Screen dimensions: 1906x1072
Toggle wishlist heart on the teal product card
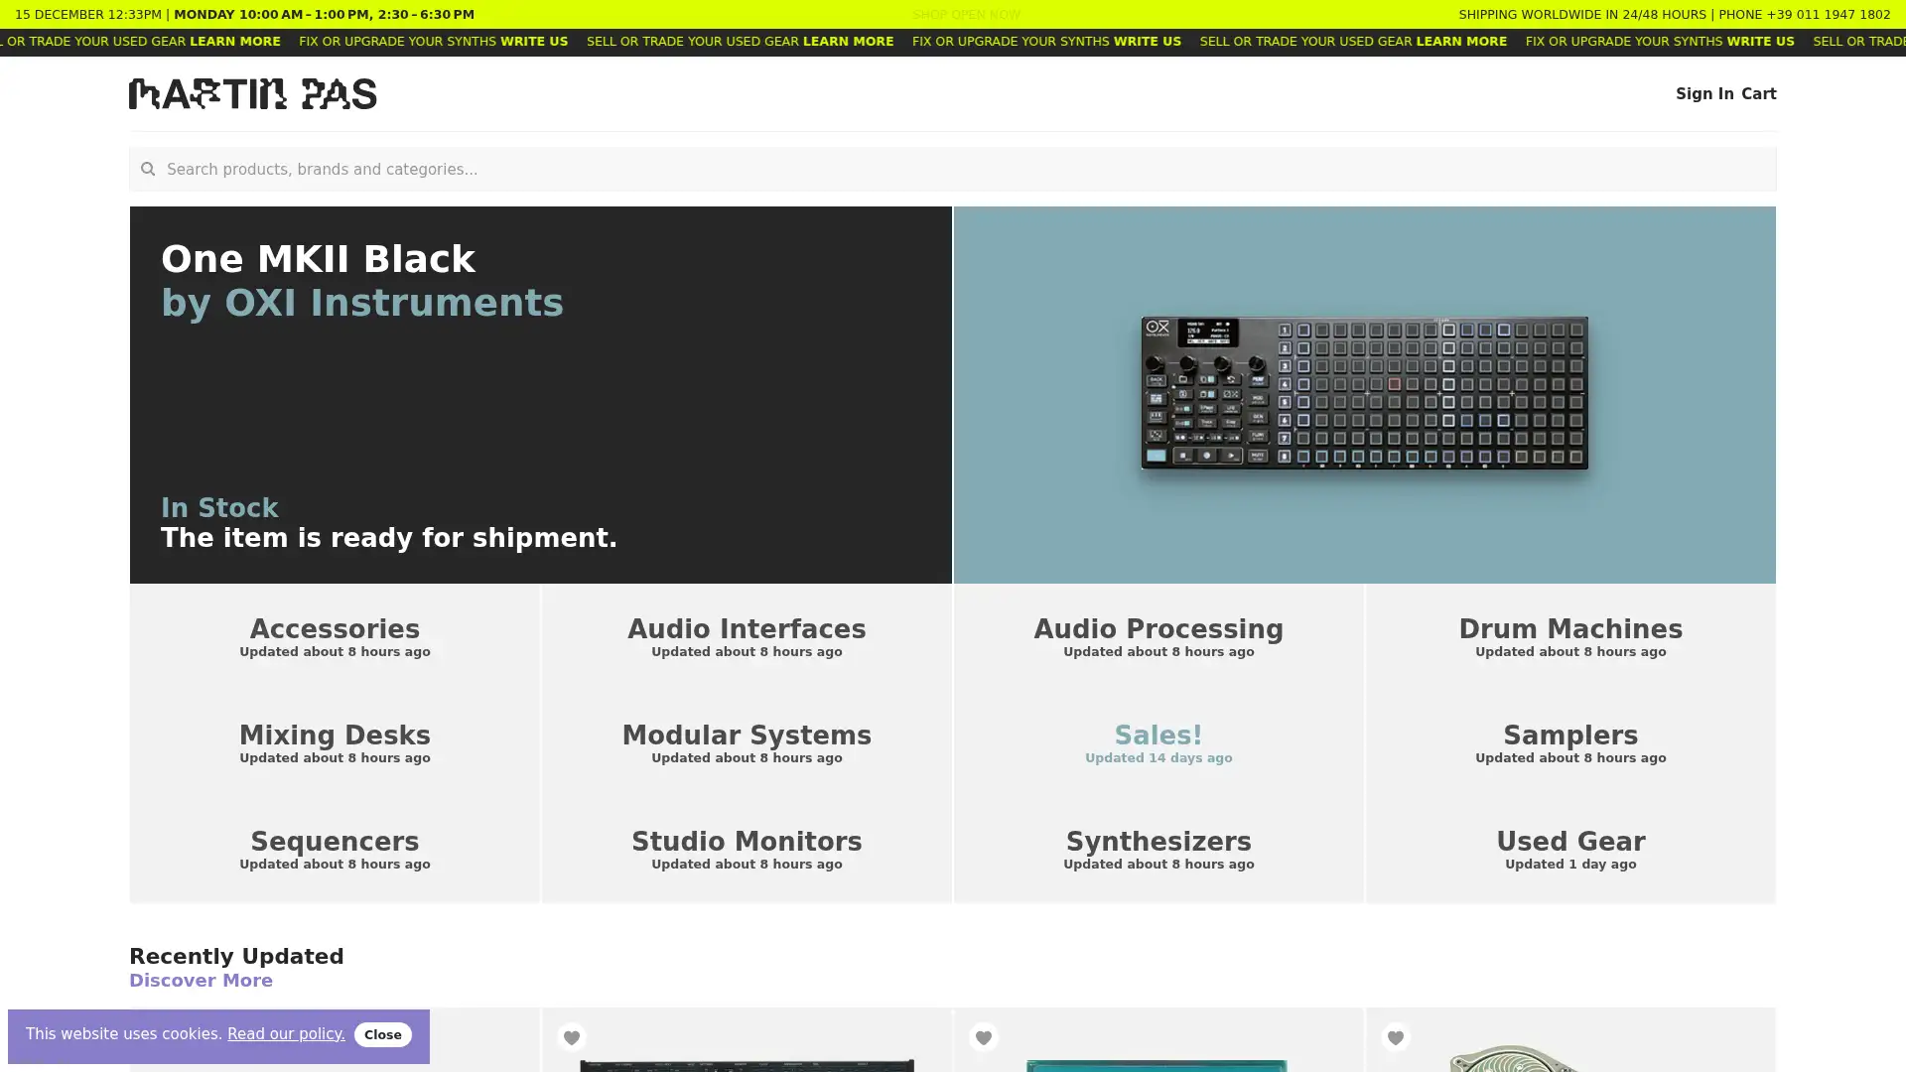[984, 1038]
